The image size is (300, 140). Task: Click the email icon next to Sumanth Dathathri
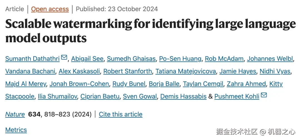coord(64,58)
